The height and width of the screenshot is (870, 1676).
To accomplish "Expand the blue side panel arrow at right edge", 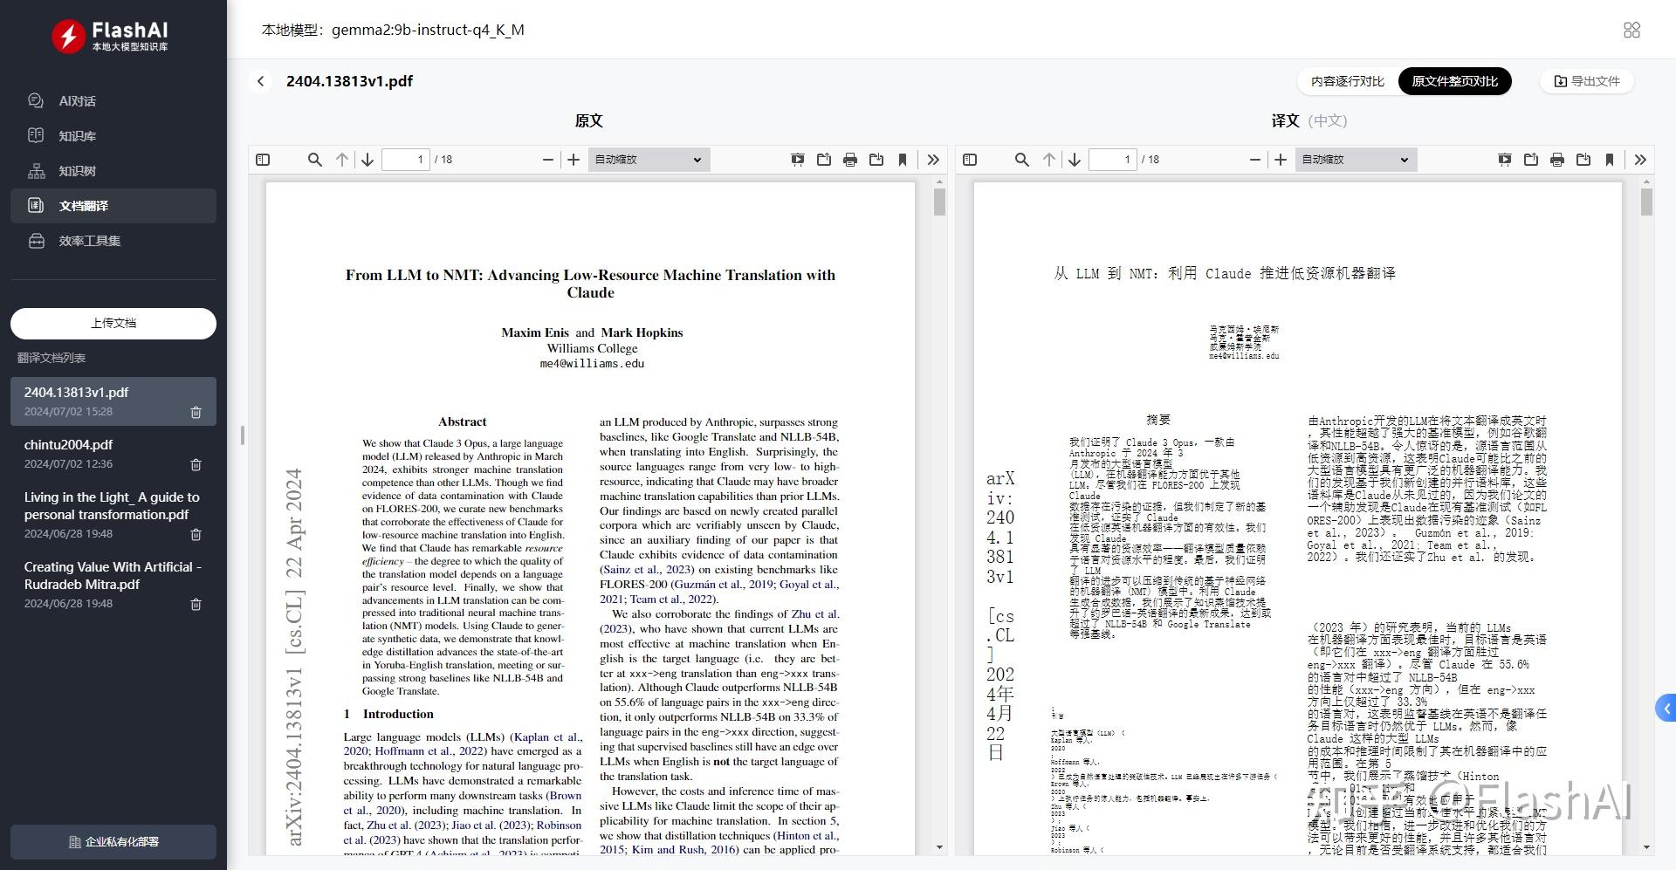I will [x=1666, y=708].
